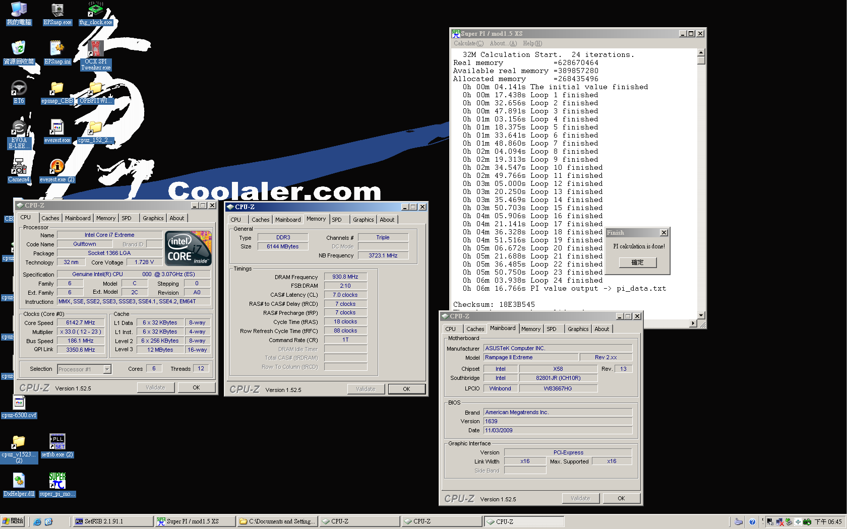Click the Internet Explorer quick launch icon
This screenshot has width=847, height=529.
[37, 522]
